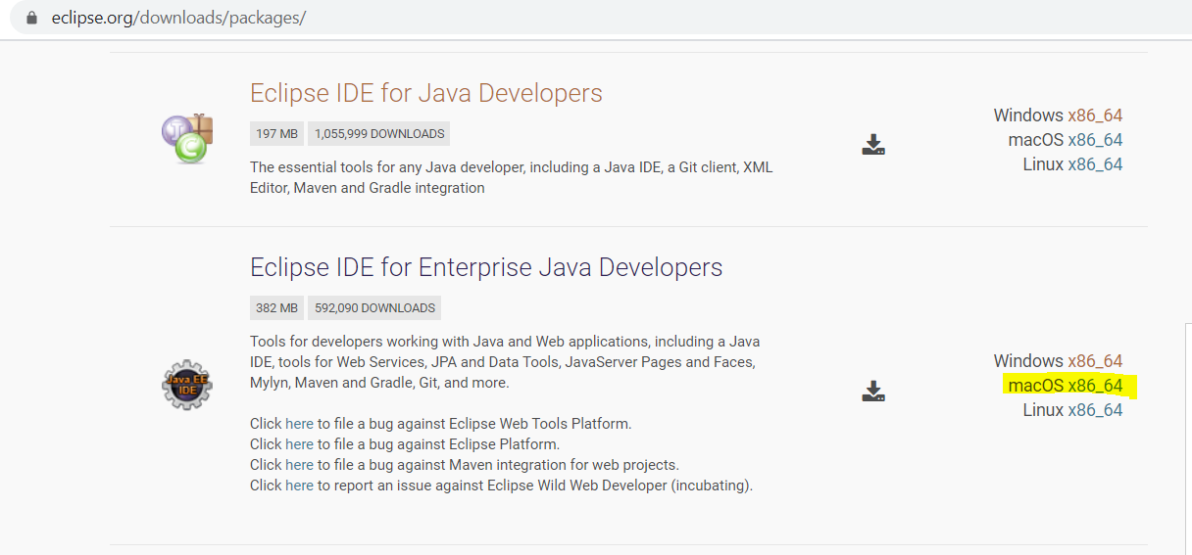Click the Java EE IDE gear icon

tap(187, 384)
